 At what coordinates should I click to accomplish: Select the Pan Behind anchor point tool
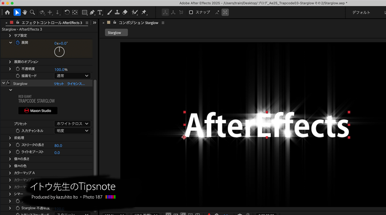[x=75, y=13]
